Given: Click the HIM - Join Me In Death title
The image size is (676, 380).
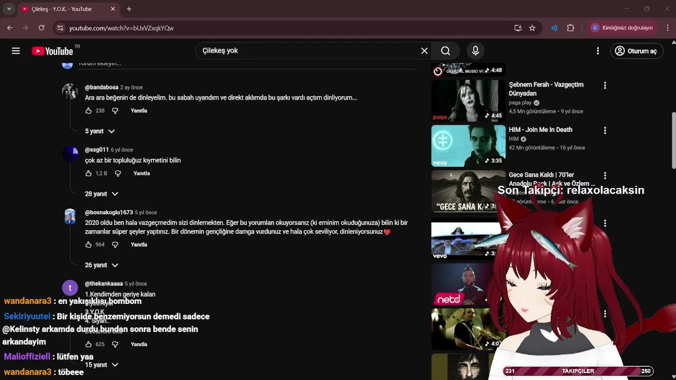Looking at the screenshot, I should pos(540,130).
